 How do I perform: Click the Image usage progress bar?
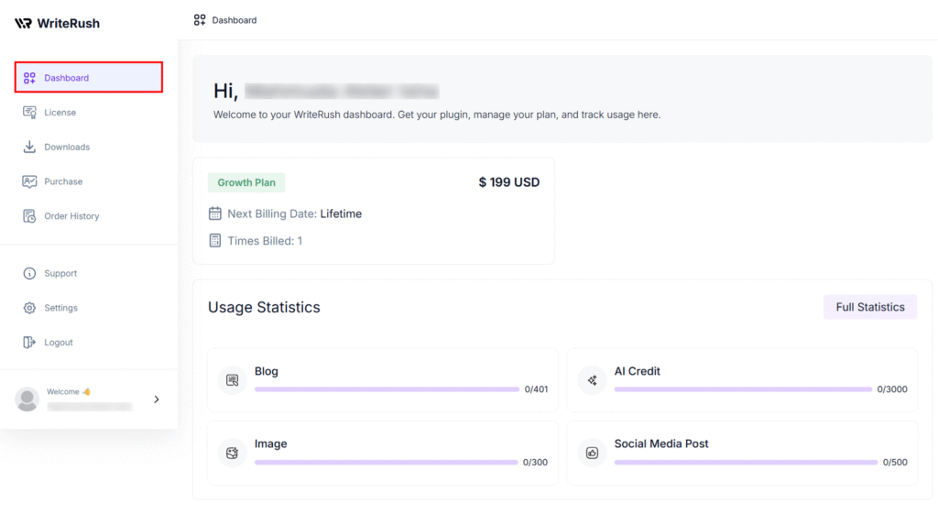click(x=386, y=462)
